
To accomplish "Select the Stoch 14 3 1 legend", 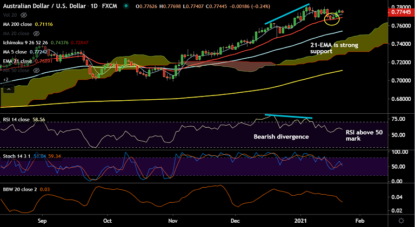I will tap(17, 156).
